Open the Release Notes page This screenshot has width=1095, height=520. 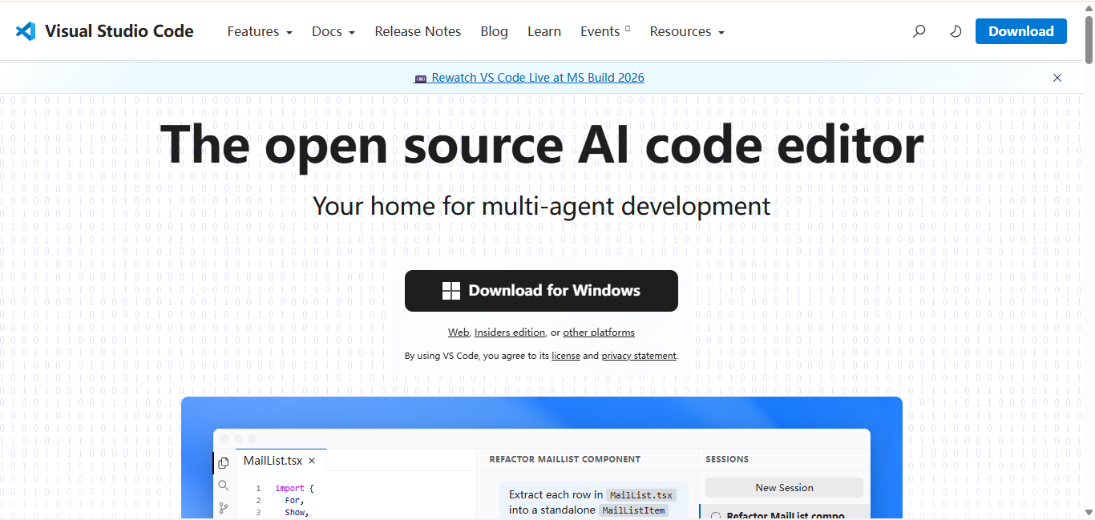418,31
